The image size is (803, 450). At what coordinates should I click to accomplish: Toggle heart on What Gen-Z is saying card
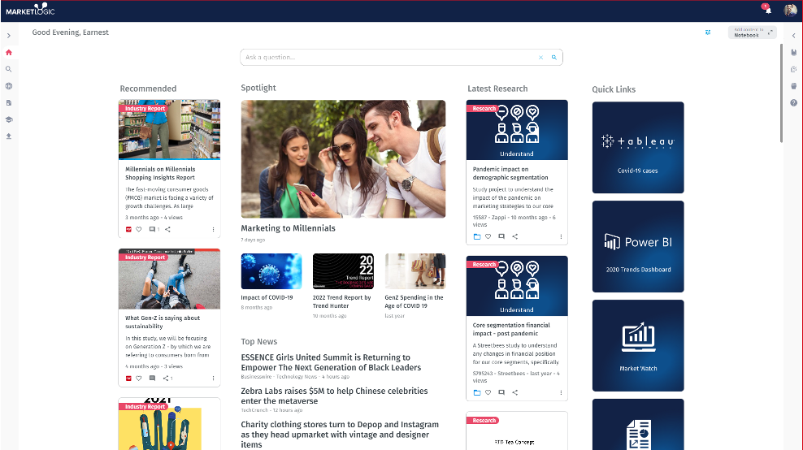[x=139, y=379]
